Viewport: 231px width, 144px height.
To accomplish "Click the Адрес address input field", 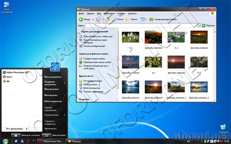I will pyautogui.click(x=141, y=26).
